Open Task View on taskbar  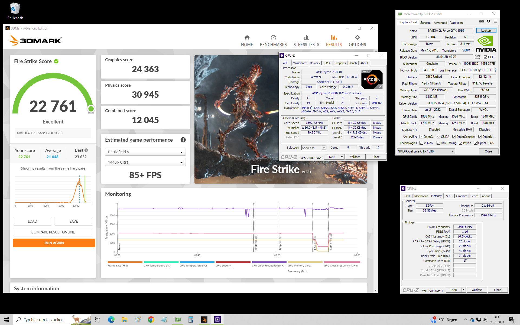[97, 320]
